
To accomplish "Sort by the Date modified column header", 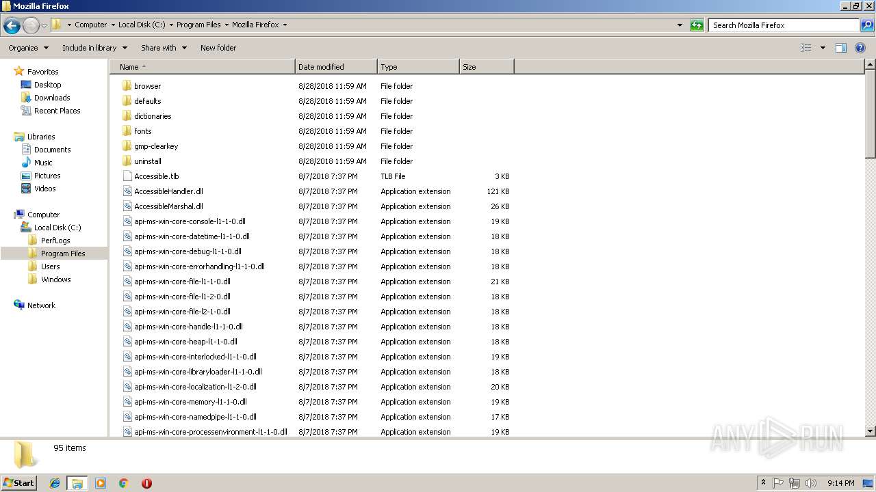I will (336, 67).
